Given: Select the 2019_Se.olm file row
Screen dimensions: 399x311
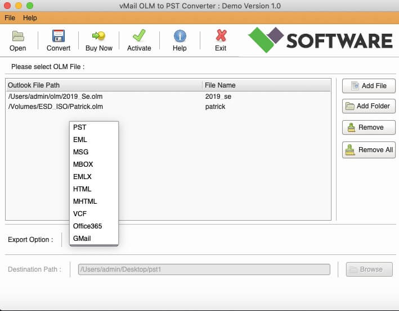Looking at the screenshot, I should click(x=105, y=97).
